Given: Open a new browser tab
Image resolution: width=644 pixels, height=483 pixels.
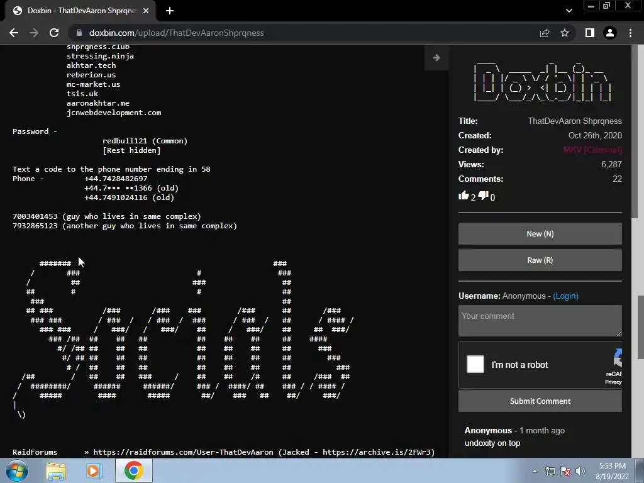Looking at the screenshot, I should 170,11.
